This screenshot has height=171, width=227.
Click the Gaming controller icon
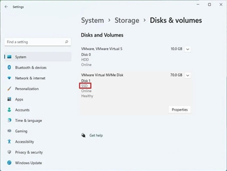[9, 131]
